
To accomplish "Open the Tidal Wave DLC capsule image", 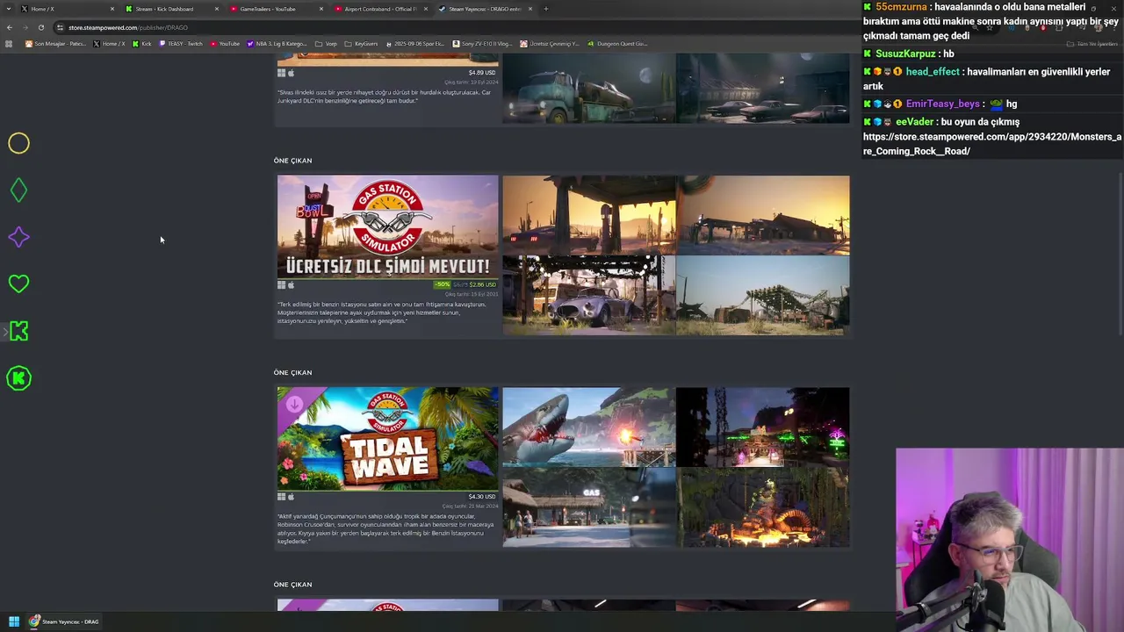I will 387,438.
